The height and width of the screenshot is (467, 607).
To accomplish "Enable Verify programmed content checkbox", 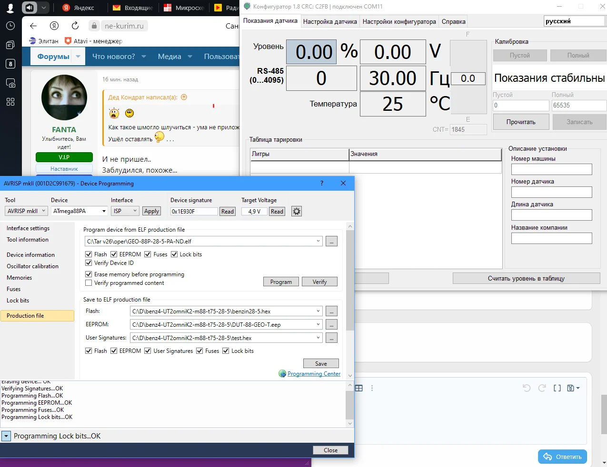I will click(89, 283).
